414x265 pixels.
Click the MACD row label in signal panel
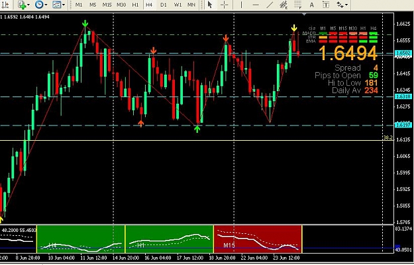pos(309,33)
